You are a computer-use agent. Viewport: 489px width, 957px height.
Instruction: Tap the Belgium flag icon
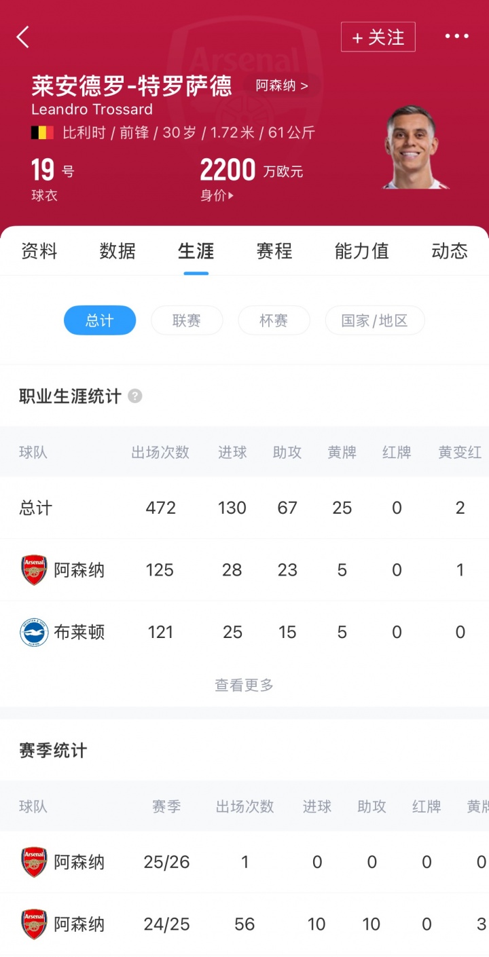43,132
